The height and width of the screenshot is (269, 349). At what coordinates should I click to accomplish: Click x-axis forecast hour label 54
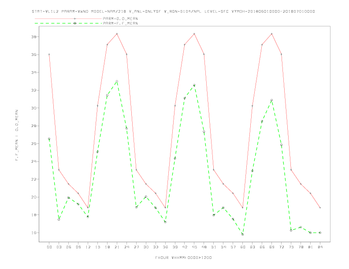223,247
